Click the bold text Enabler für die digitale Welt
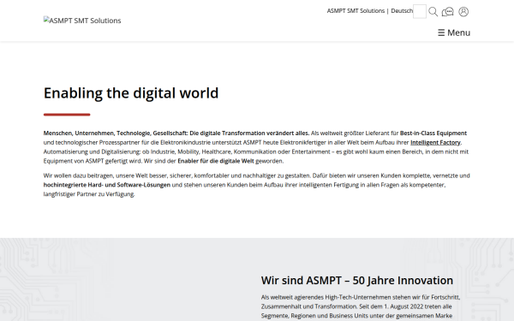Image resolution: width=514 pixels, height=321 pixels. [x=216, y=161]
